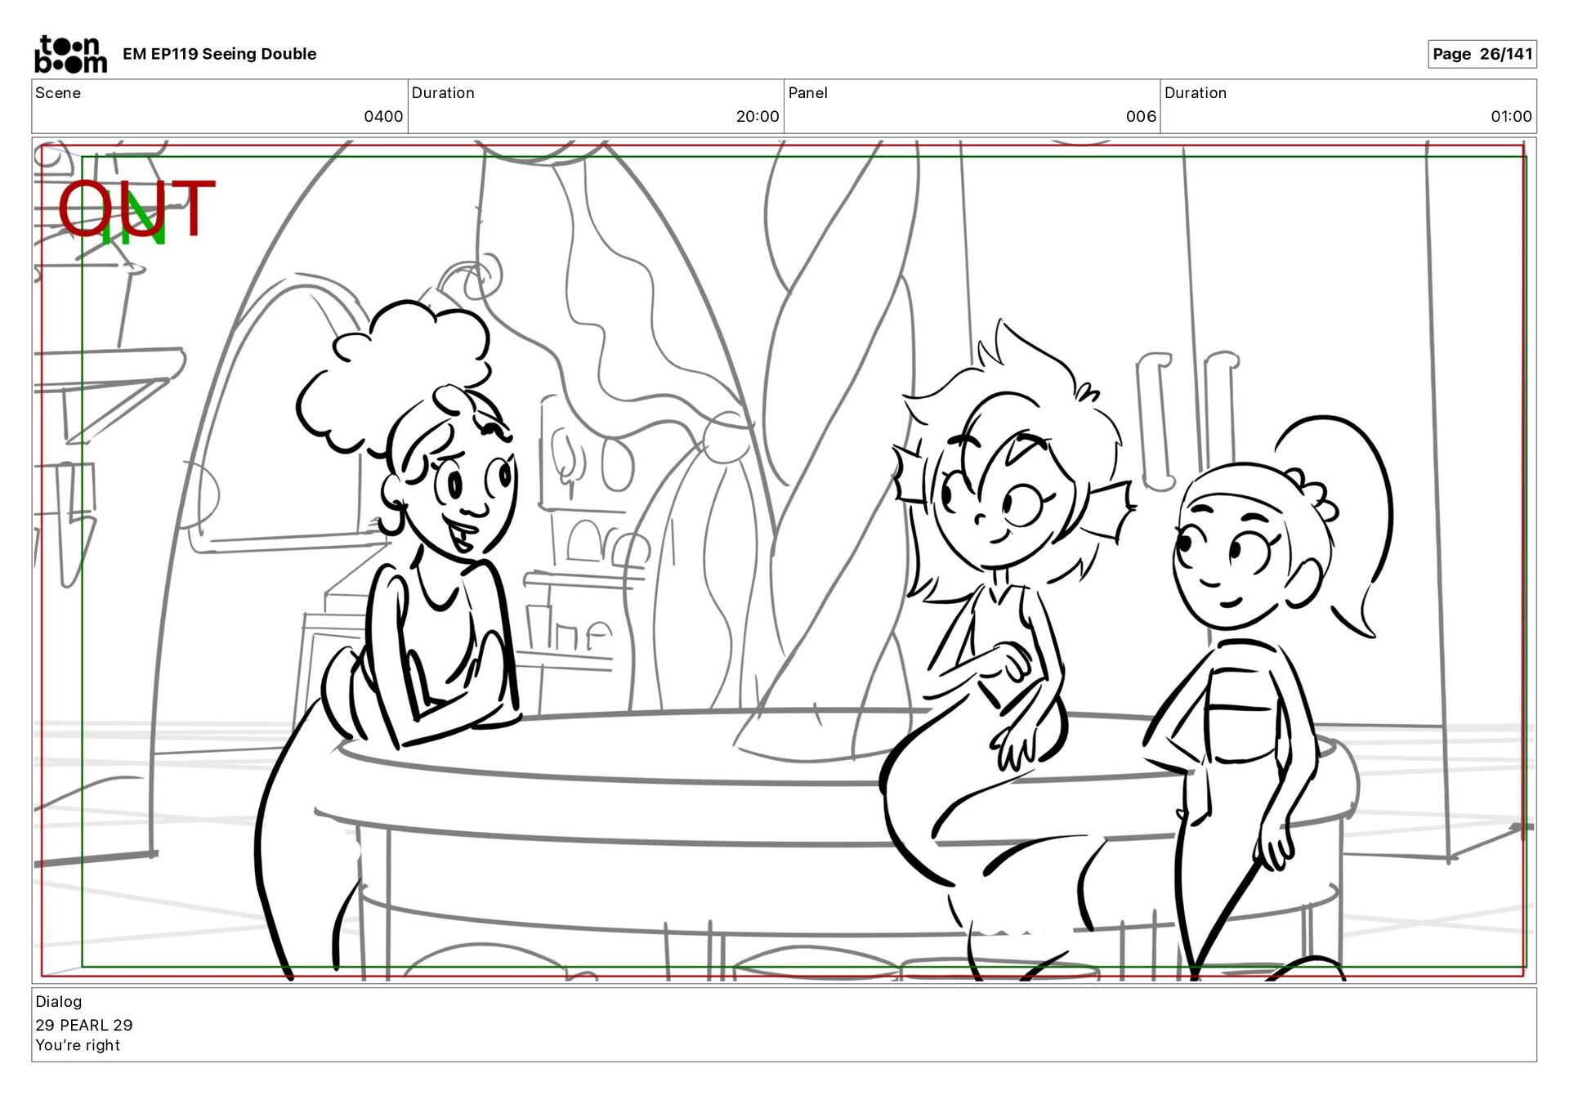
Task: Select the Panel 006 header cell
Action: (x=971, y=106)
